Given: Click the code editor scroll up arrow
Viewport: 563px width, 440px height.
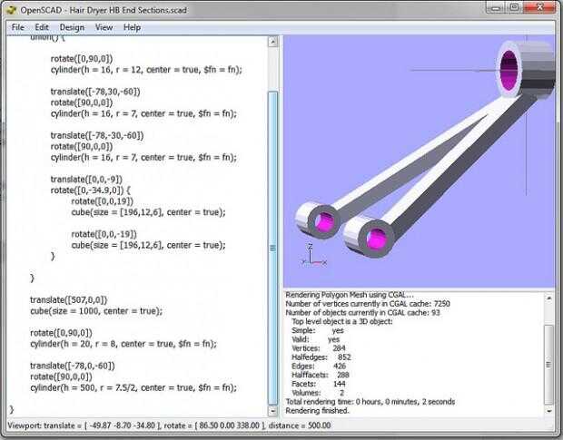Looking at the screenshot, I should pos(273,42).
